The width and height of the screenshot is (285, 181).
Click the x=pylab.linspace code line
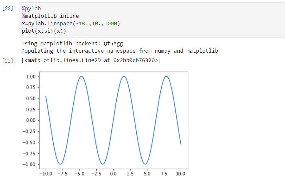[71, 24]
